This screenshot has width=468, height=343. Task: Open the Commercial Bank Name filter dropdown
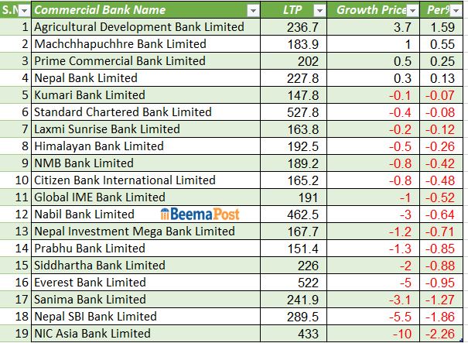click(x=252, y=10)
